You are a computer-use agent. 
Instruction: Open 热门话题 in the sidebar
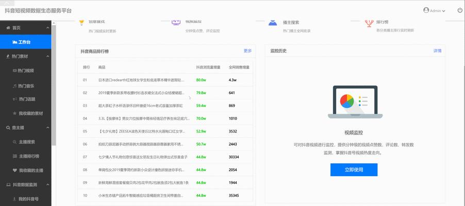[x=26, y=99]
